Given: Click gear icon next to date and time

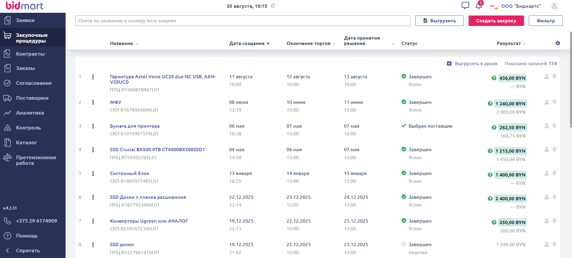Looking at the screenshot, I should [x=273, y=6].
